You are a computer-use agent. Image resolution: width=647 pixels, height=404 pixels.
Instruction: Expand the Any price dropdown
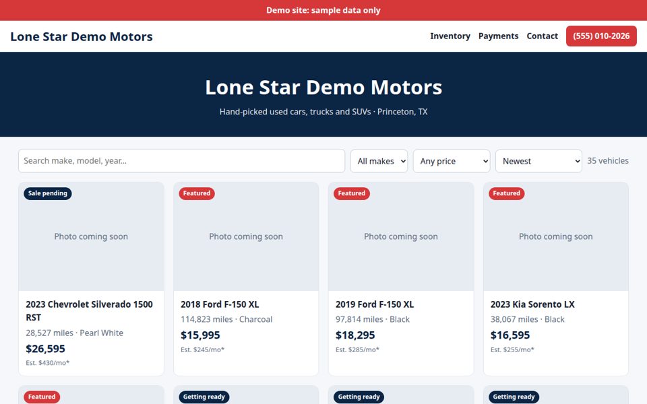tap(452, 161)
